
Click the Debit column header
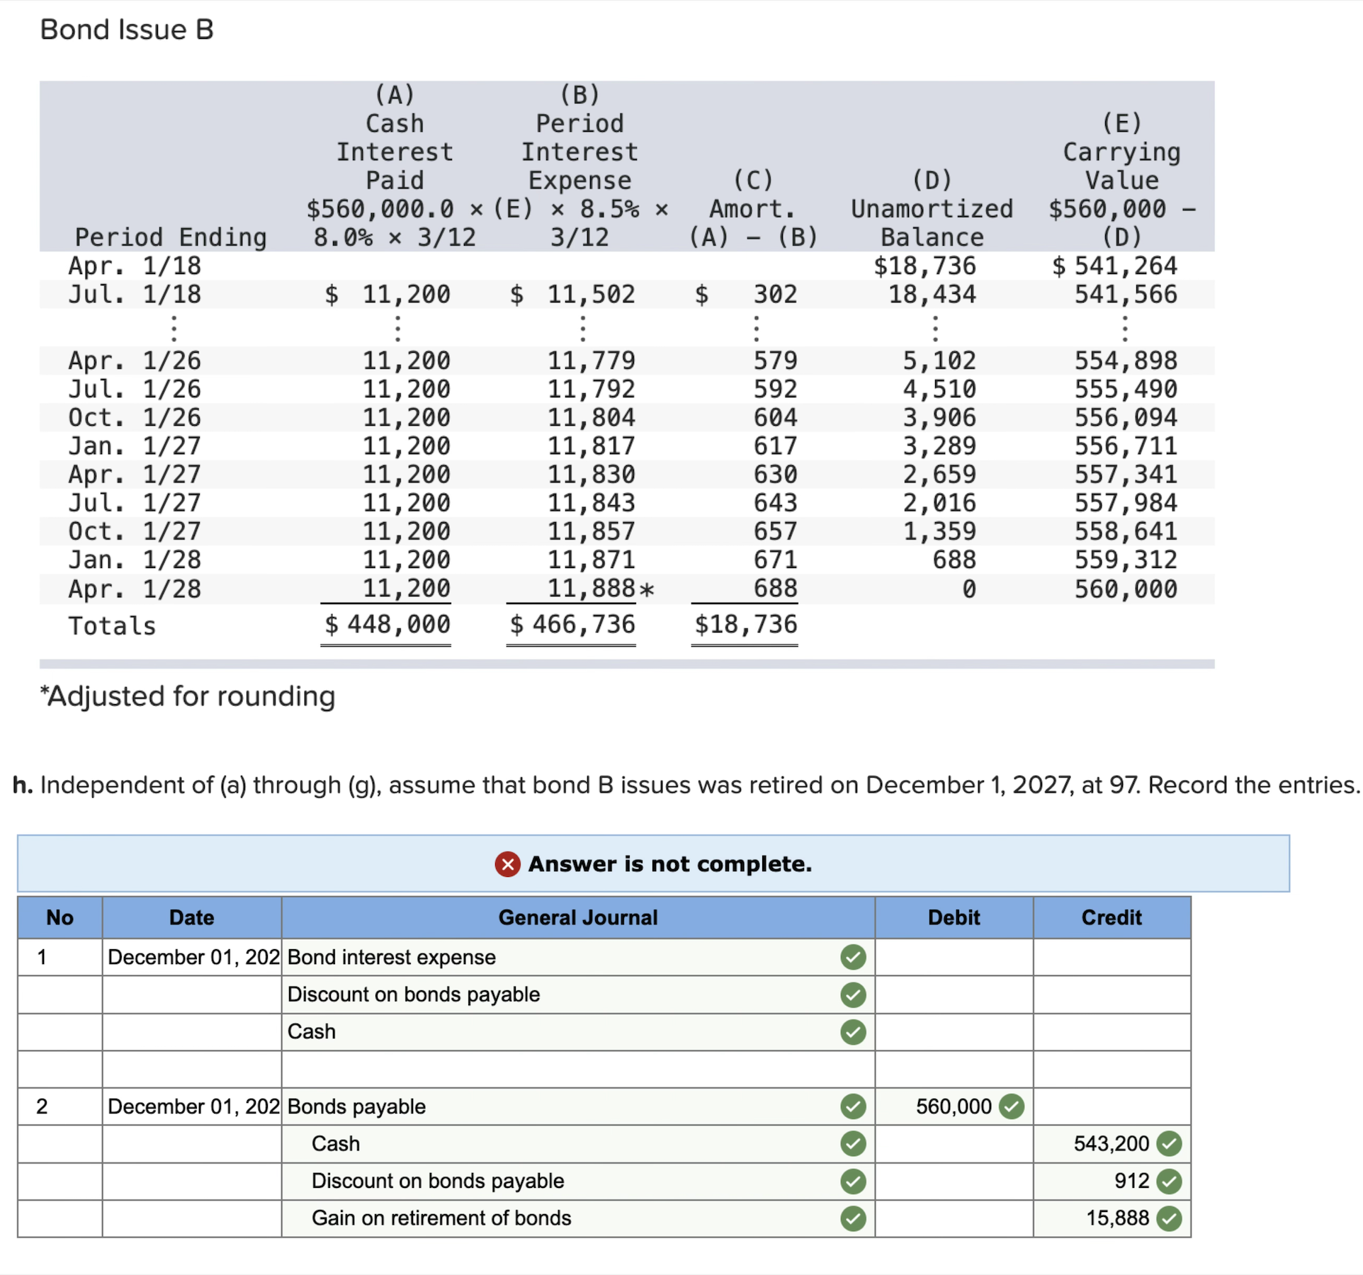[953, 917]
